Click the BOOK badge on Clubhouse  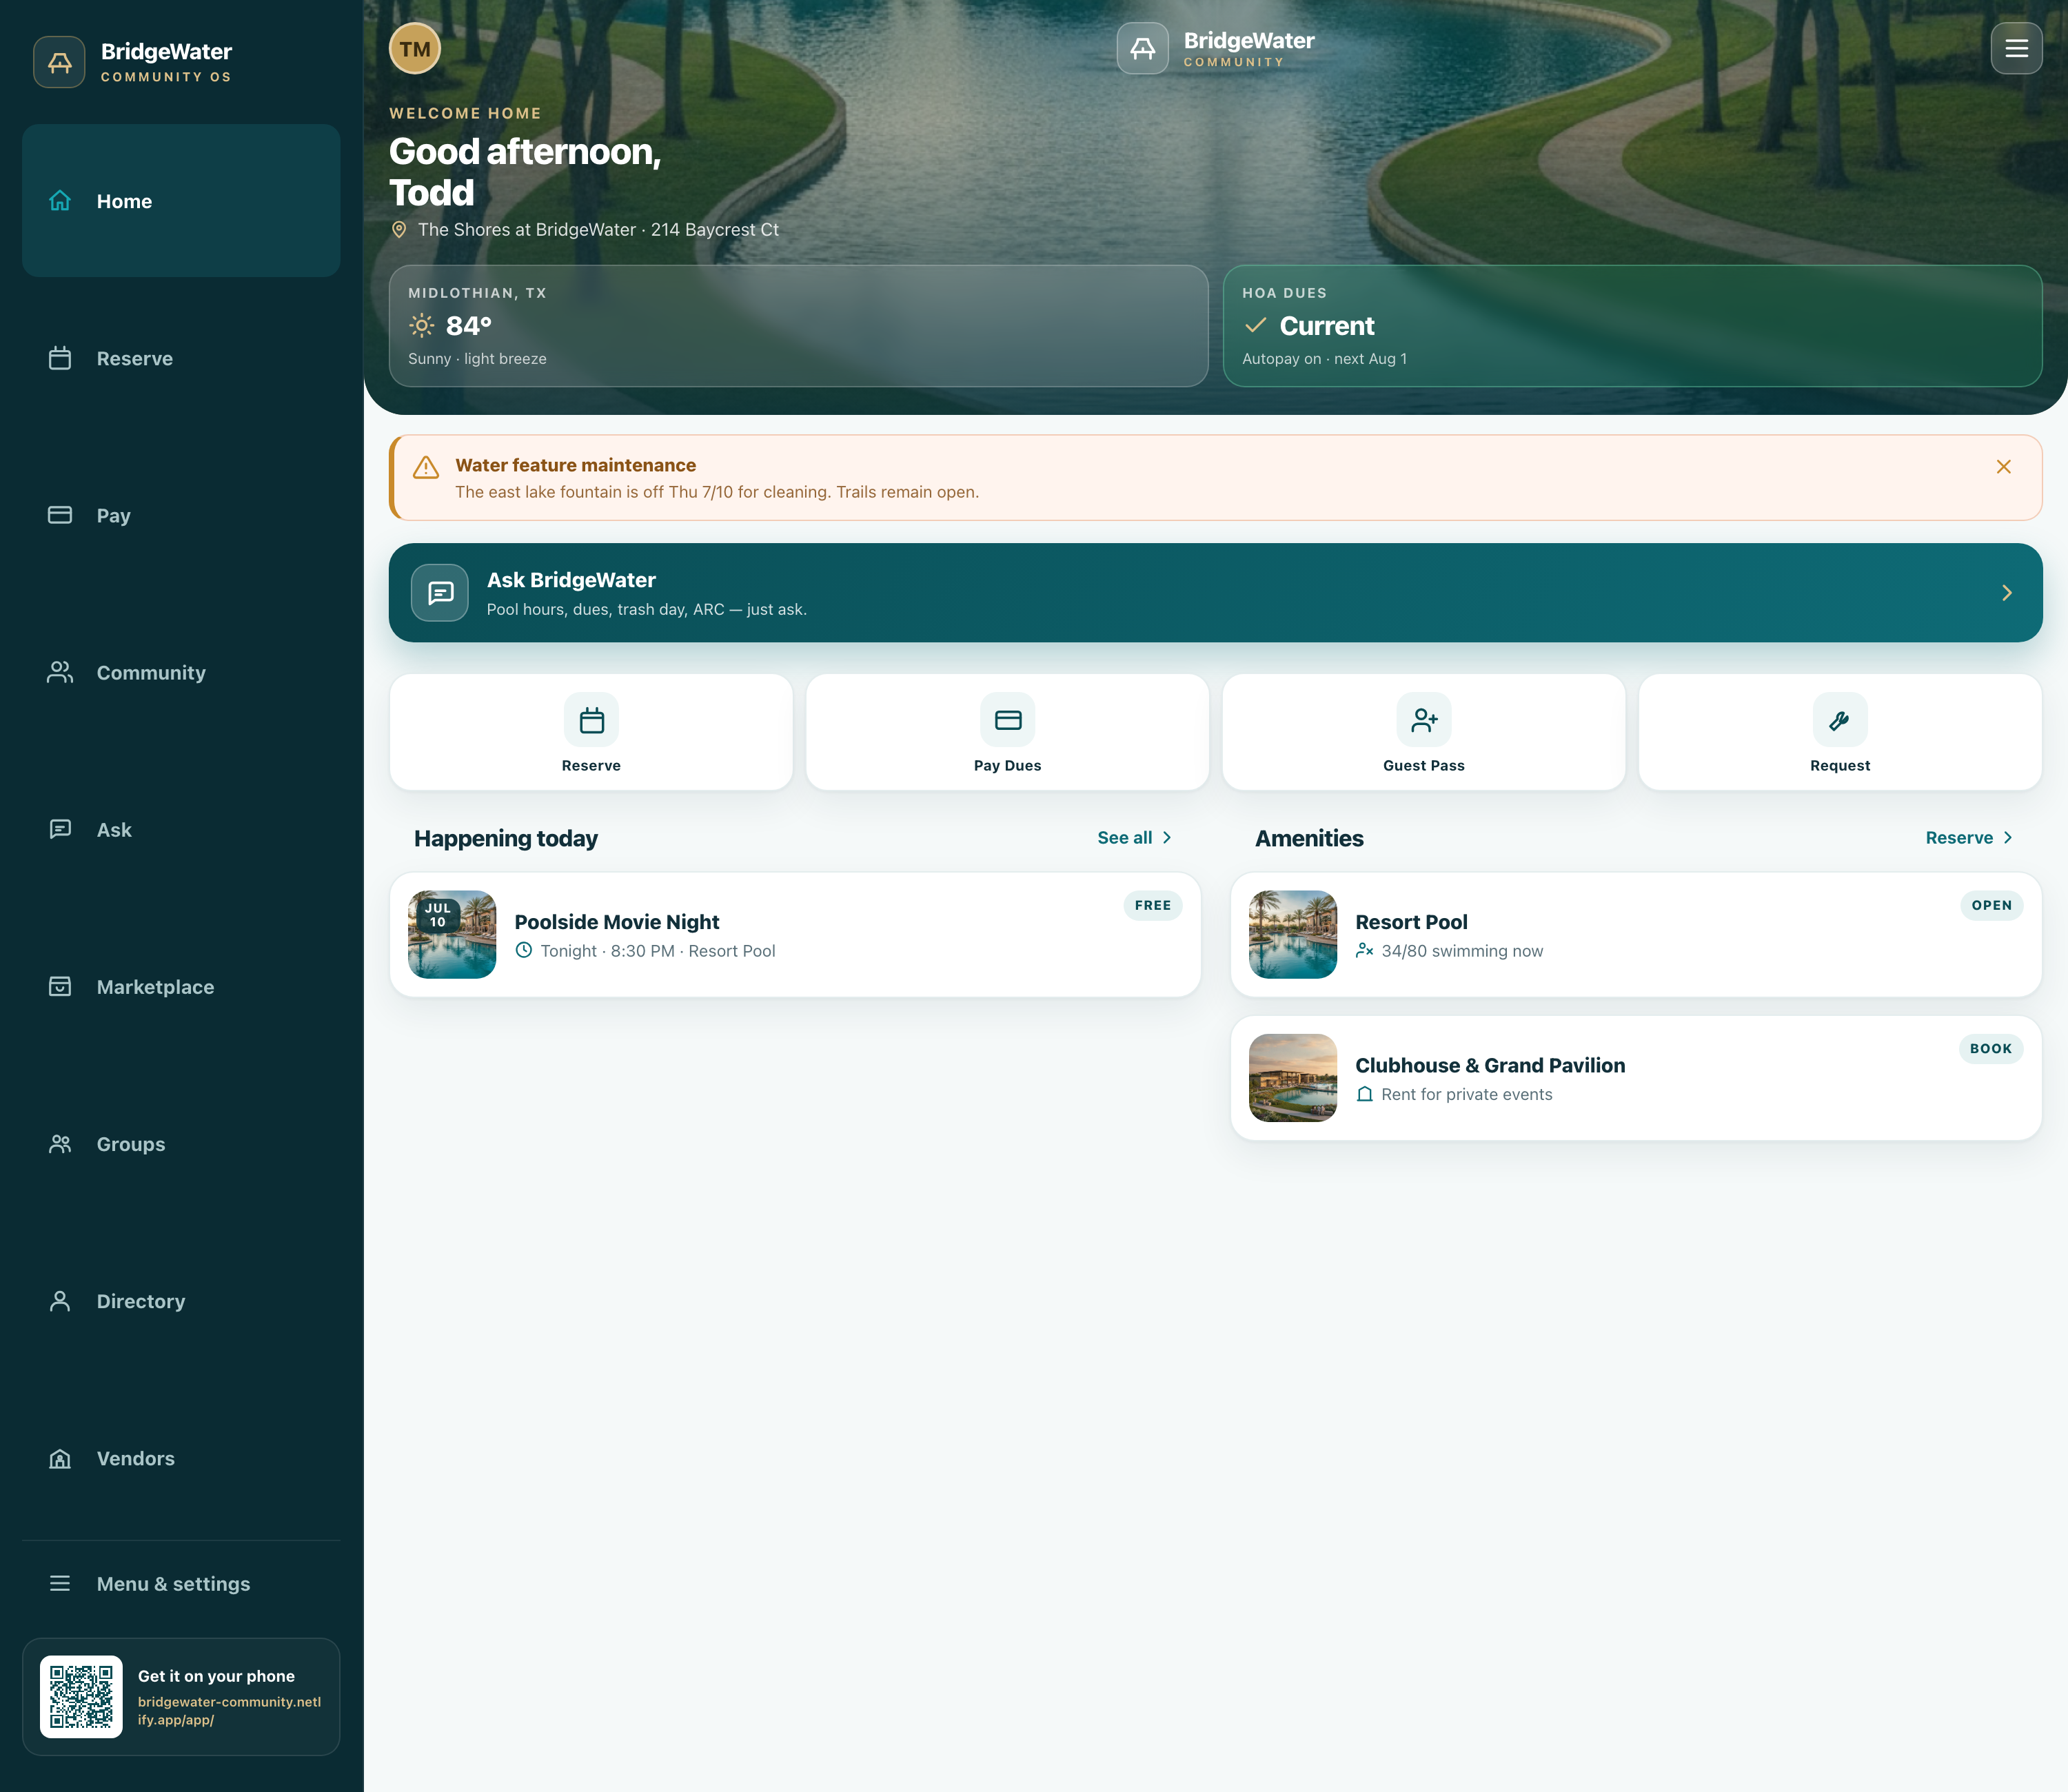click(1990, 1048)
